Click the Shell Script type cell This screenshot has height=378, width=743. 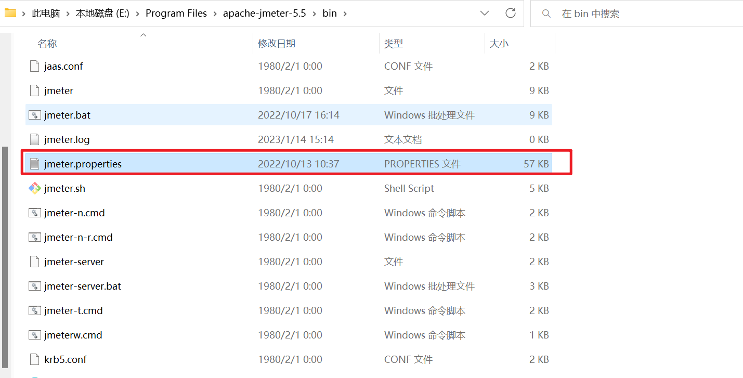[x=409, y=188]
